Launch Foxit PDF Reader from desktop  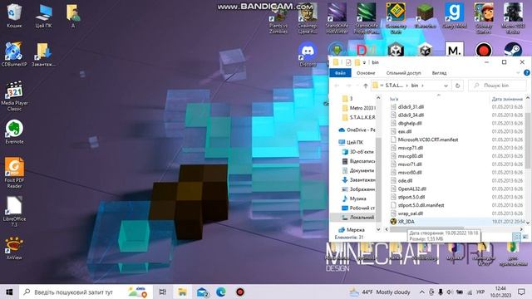[x=14, y=173]
